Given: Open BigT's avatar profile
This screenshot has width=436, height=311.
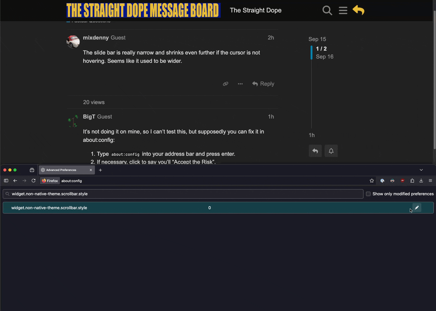Looking at the screenshot, I should tap(73, 121).
